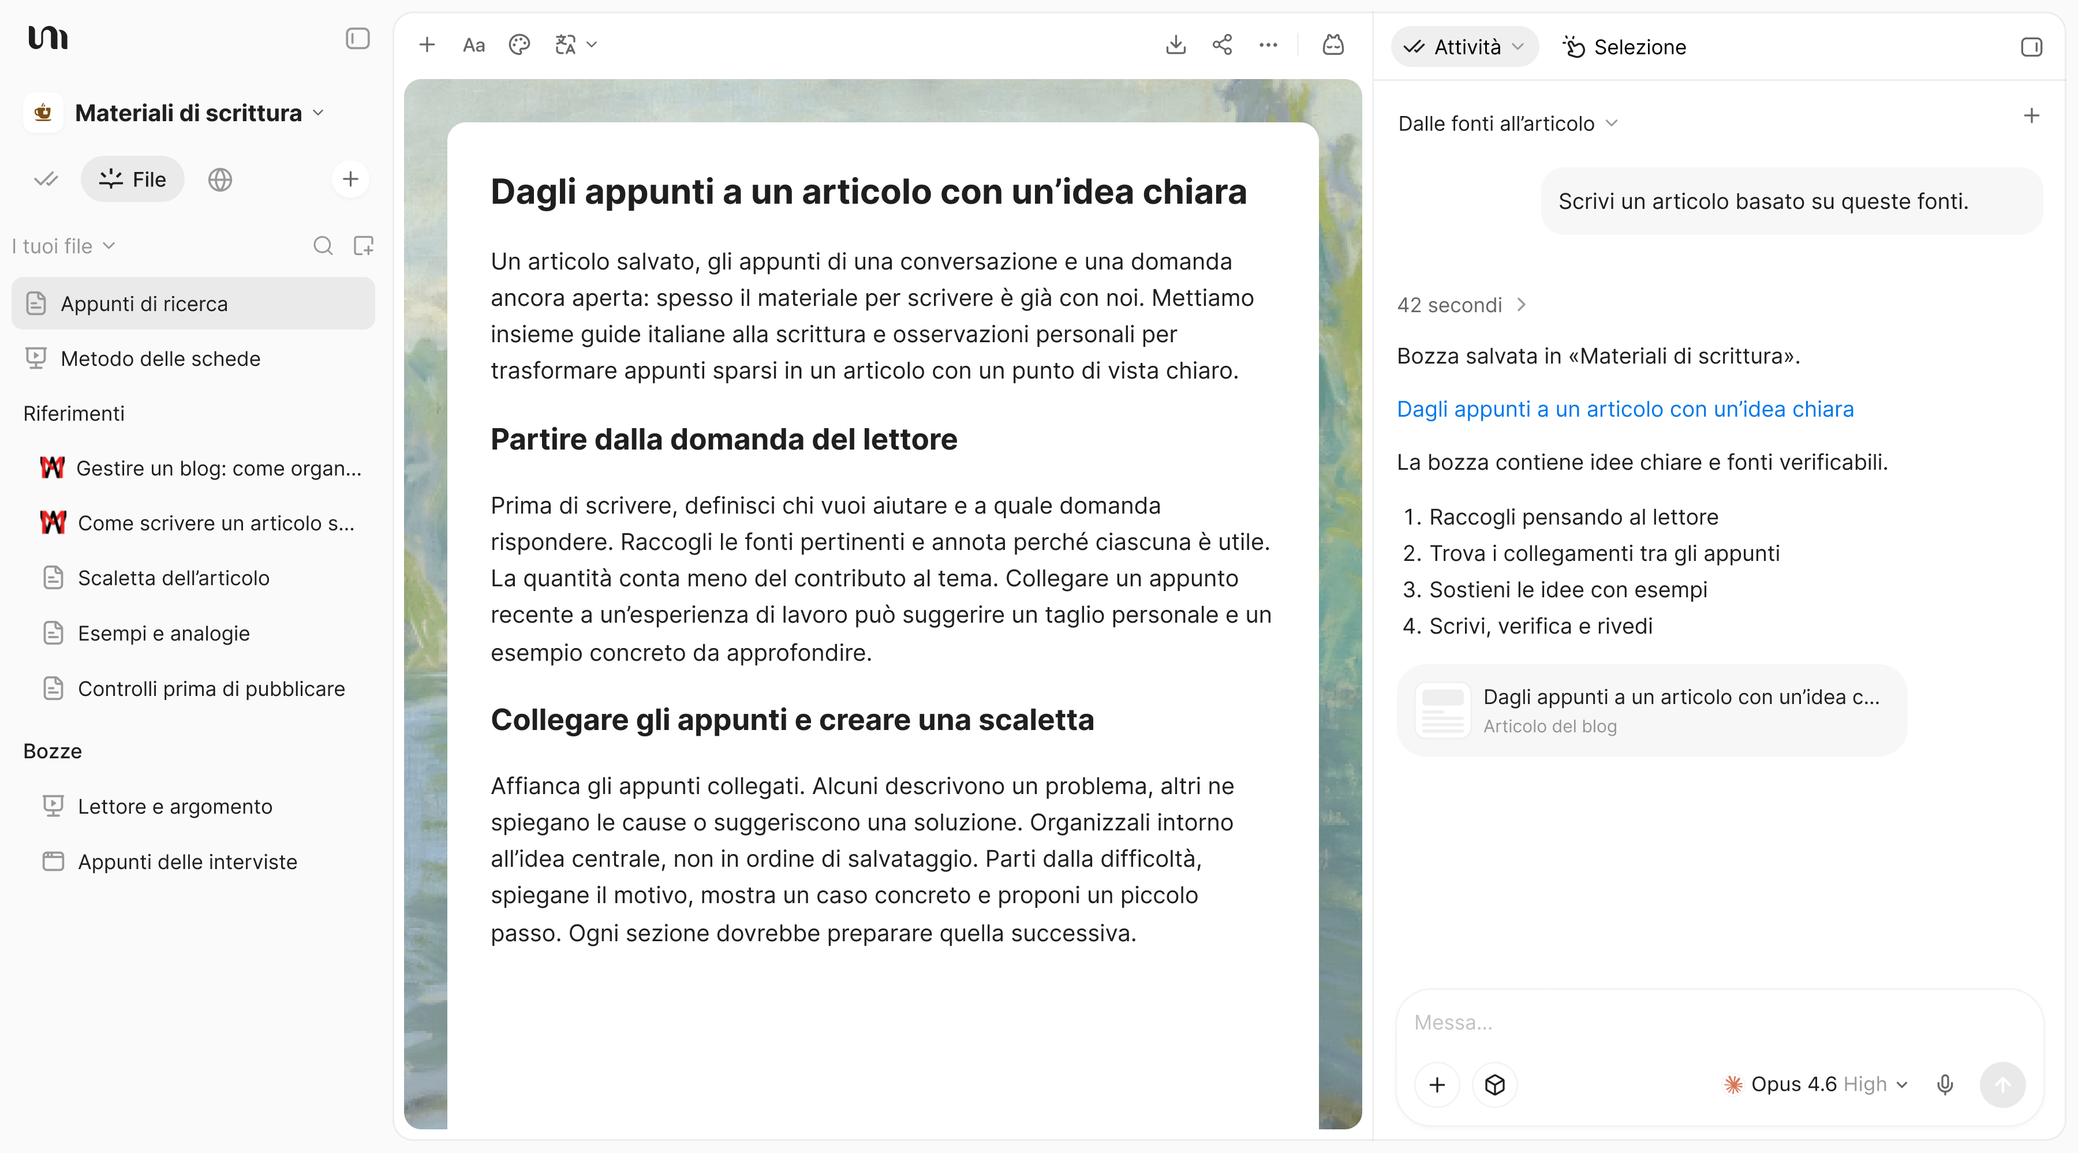Open Controlli prima di pubblicare note

tap(201, 690)
